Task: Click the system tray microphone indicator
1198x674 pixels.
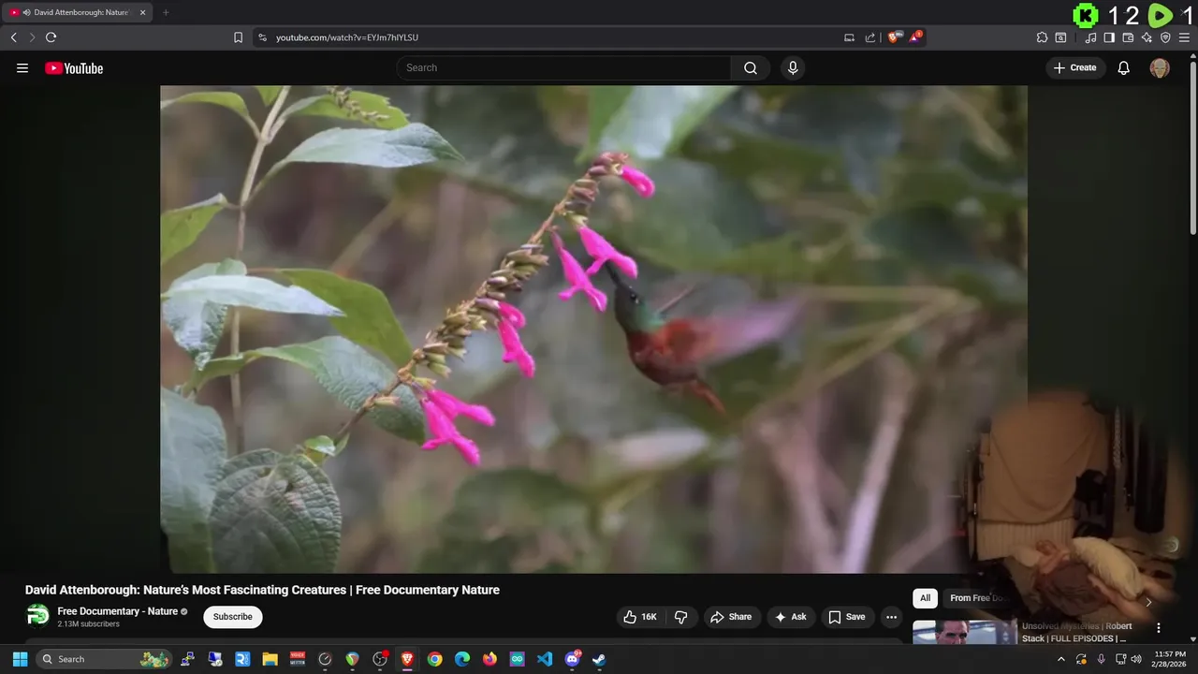Action: point(1101,659)
